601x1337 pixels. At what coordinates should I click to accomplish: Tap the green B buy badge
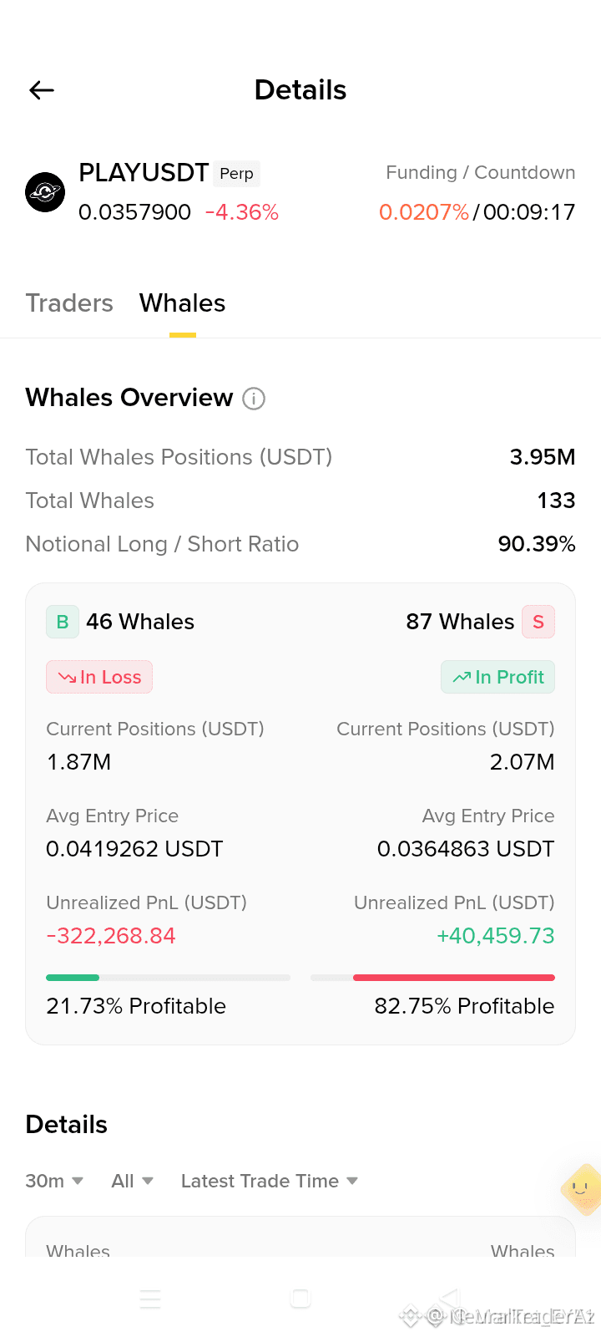63,622
